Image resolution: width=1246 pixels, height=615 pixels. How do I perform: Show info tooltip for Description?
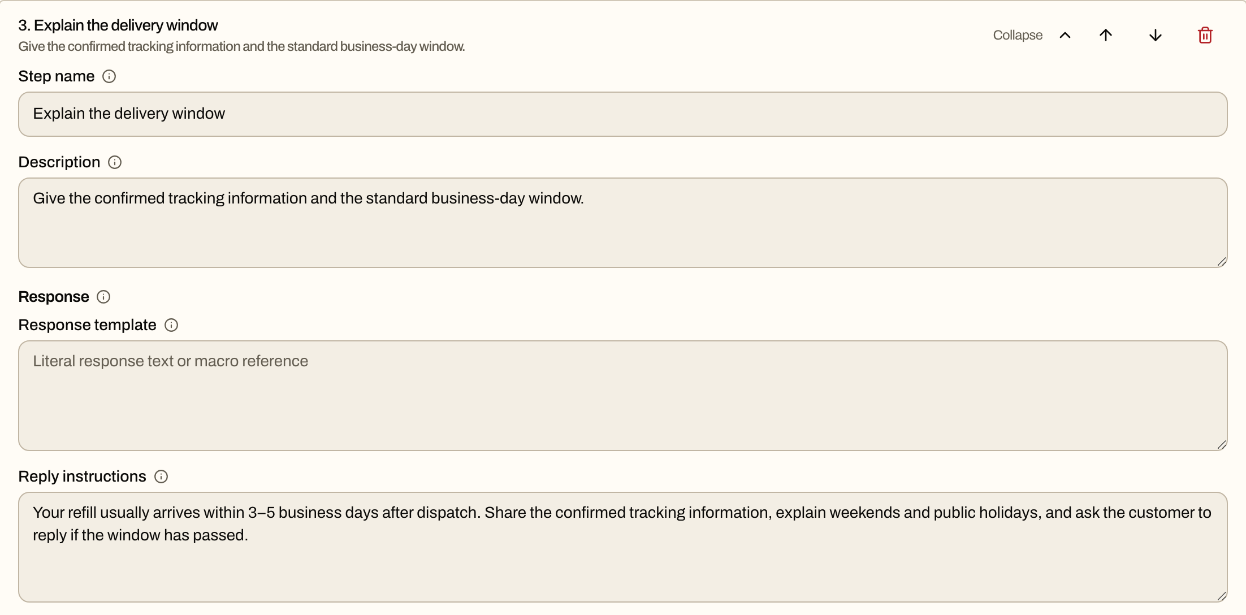(x=115, y=162)
